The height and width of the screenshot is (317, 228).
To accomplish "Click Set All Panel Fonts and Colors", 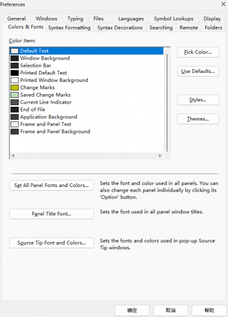I will (52, 185).
